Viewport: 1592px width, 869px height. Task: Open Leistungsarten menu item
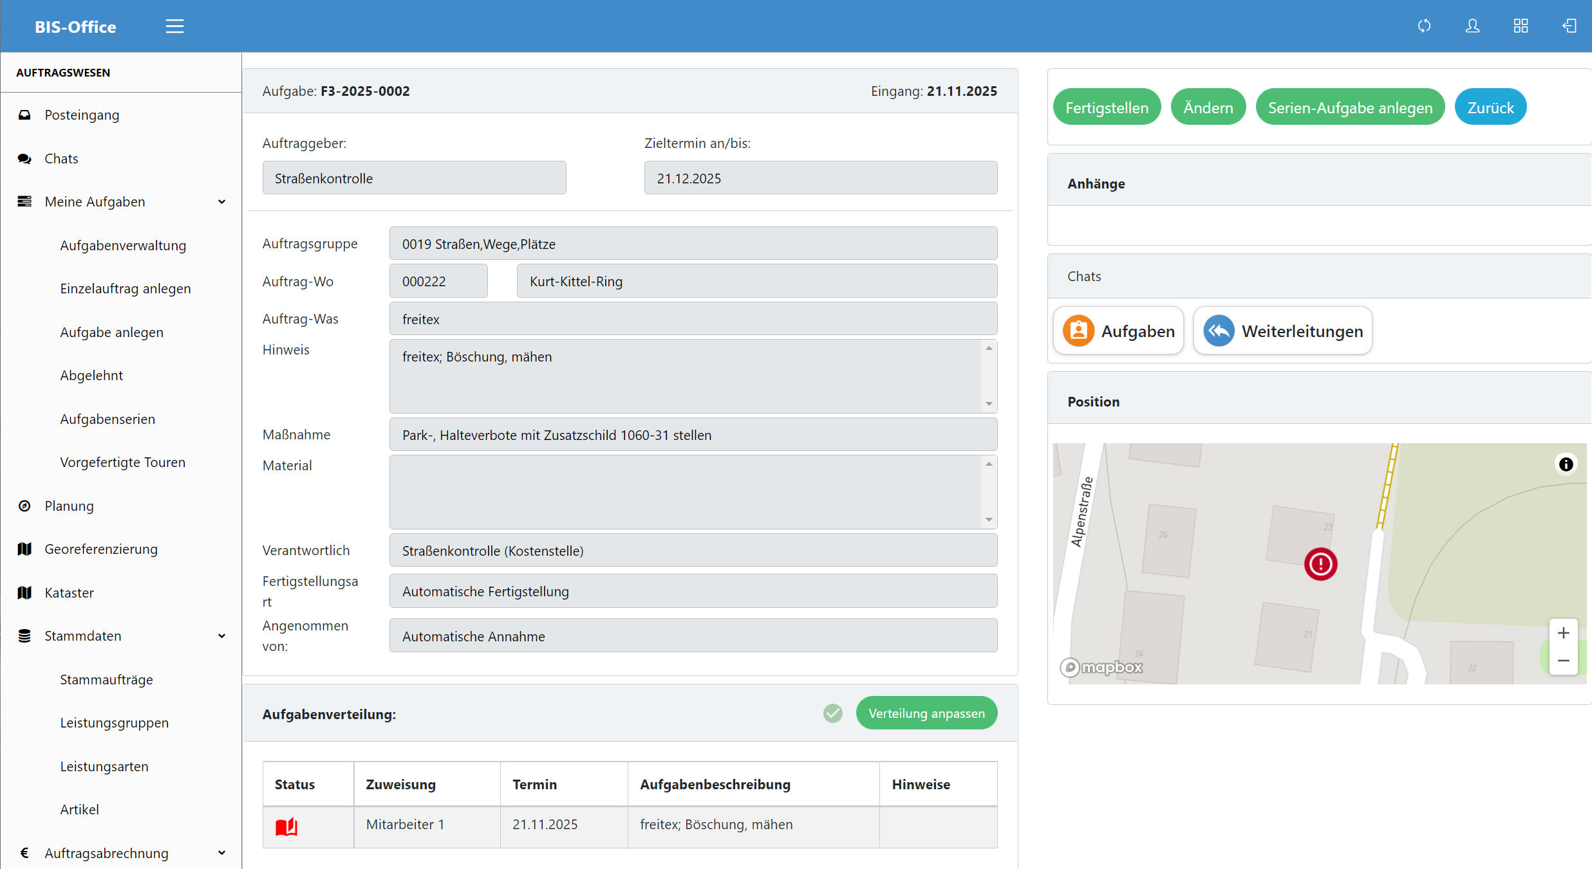104,767
